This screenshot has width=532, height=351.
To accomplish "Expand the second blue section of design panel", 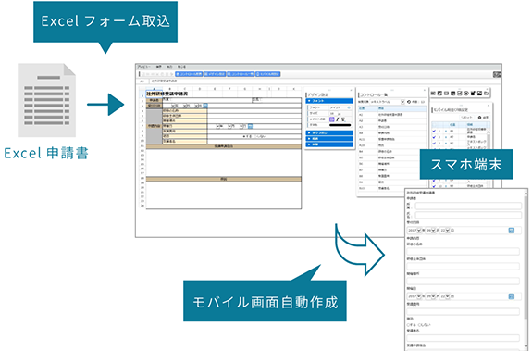I will pos(329,132).
